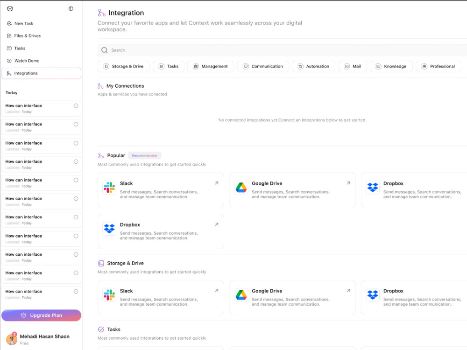Open options for third 'How can interface' chat
467x350 pixels.
coord(76,143)
